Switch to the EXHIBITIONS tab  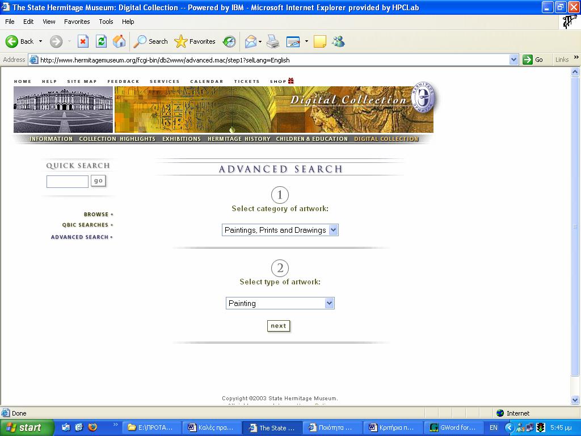click(182, 139)
